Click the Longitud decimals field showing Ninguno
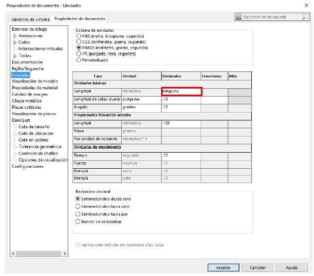 point(181,92)
